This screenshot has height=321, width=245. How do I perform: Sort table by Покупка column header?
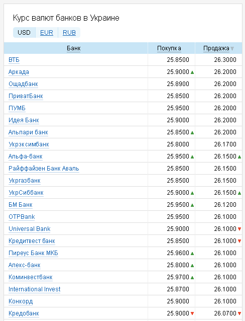tap(169, 48)
